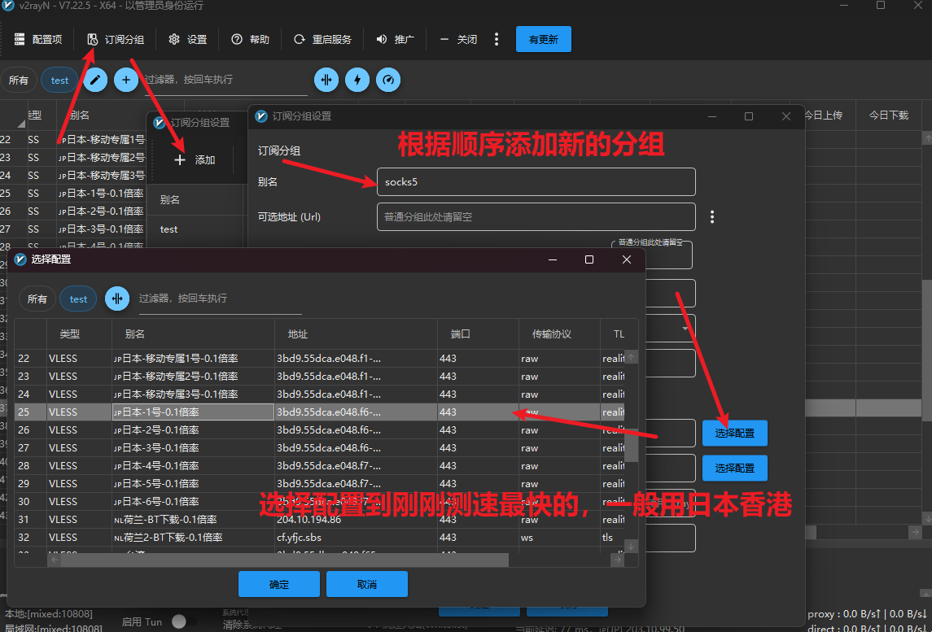Open the 推广 toolbar item
This screenshot has width=932, height=632.
coord(396,39)
